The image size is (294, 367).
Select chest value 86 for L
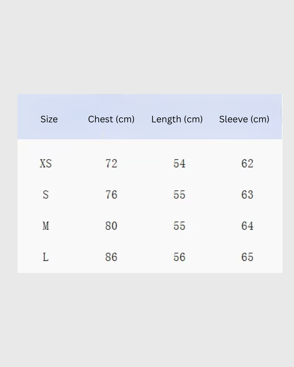[x=111, y=257]
